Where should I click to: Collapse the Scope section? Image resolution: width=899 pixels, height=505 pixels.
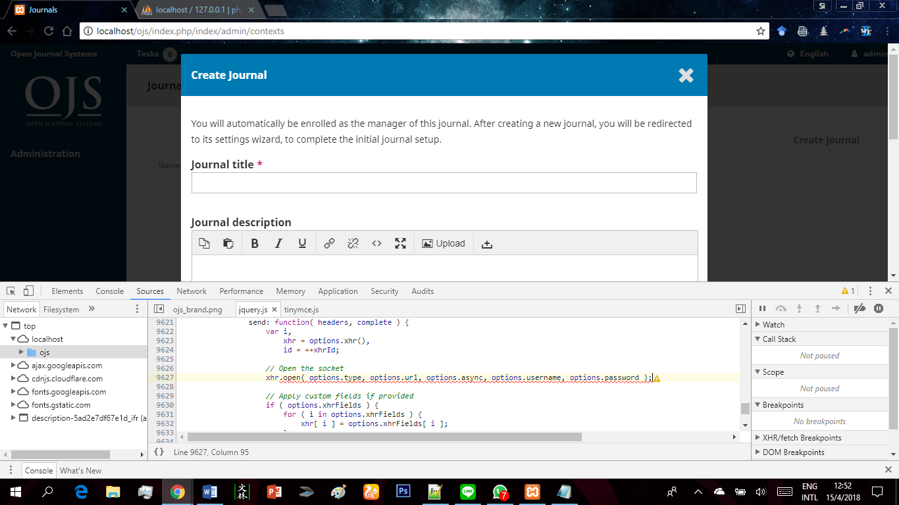758,372
